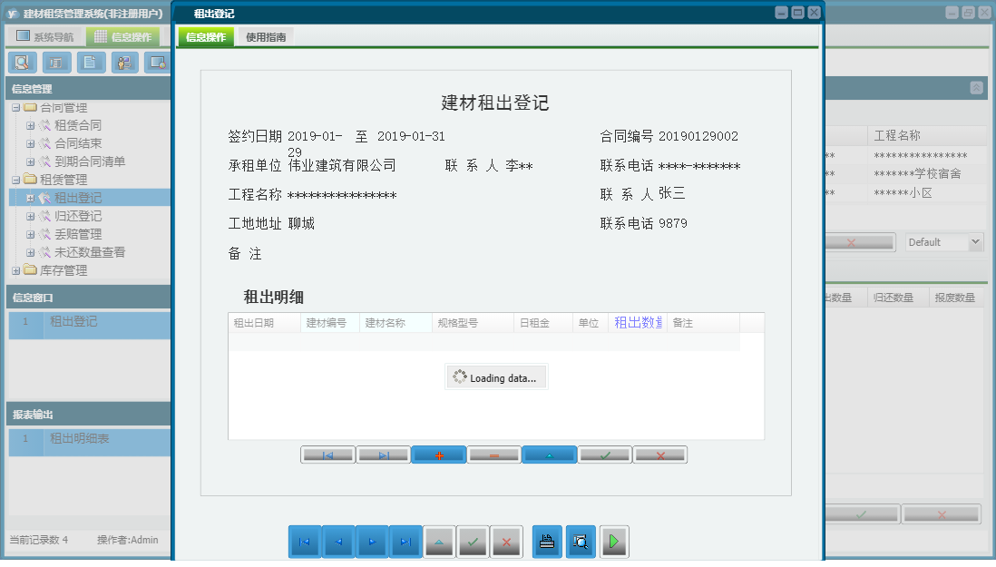Print the rental registration form
996x567 pixels.
pyautogui.click(x=546, y=542)
